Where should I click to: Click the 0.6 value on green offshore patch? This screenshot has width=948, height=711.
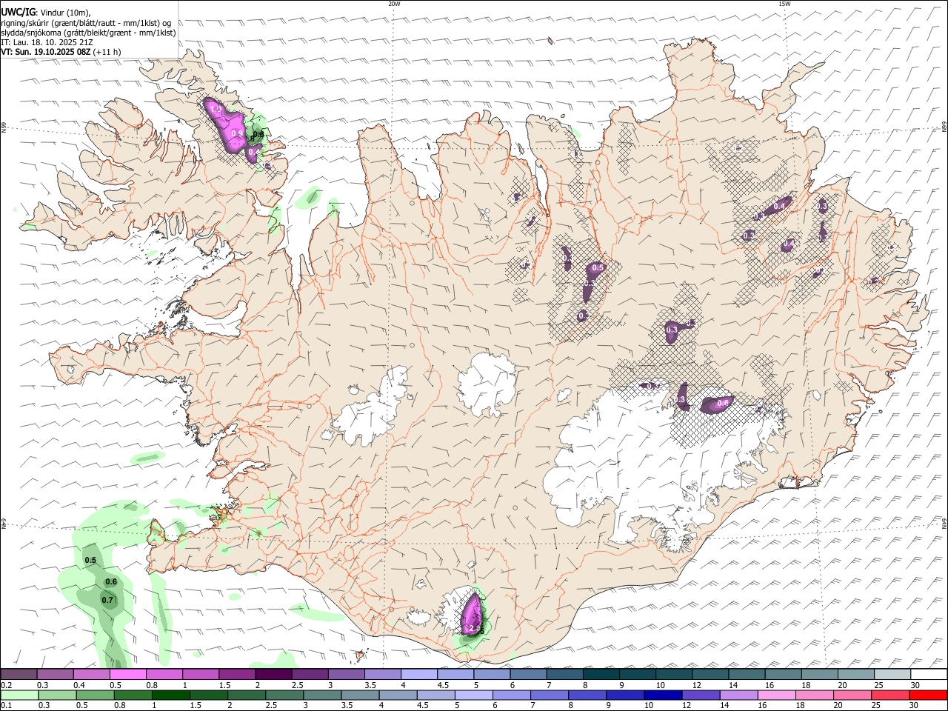click(111, 581)
